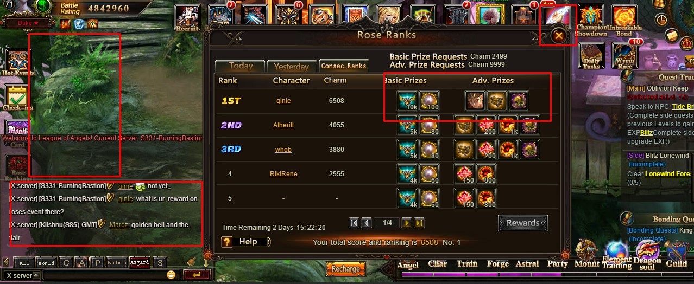694x284 pixels.
Task: Open the Dragonsoul icon
Action: [648, 254]
